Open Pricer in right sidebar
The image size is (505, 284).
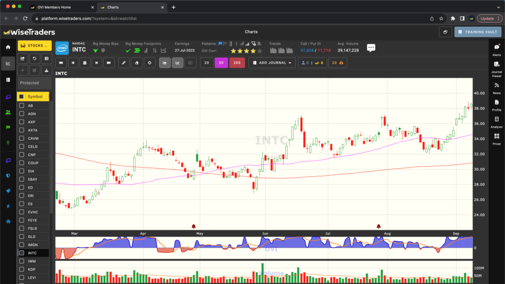tap(497, 139)
